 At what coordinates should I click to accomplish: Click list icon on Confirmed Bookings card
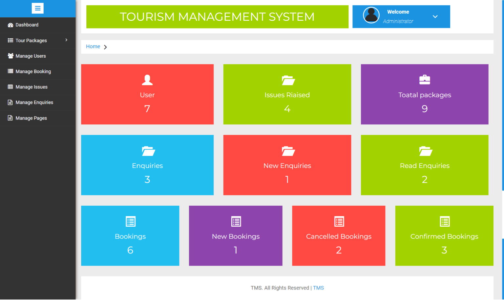[x=445, y=222]
